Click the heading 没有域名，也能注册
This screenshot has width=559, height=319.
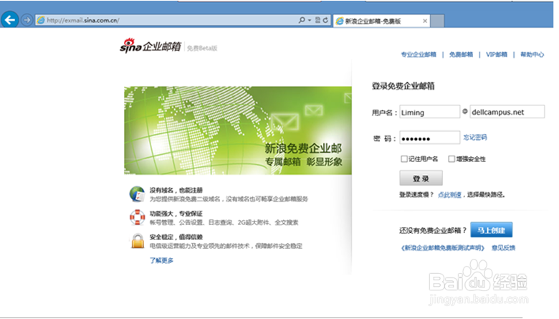click(x=176, y=191)
